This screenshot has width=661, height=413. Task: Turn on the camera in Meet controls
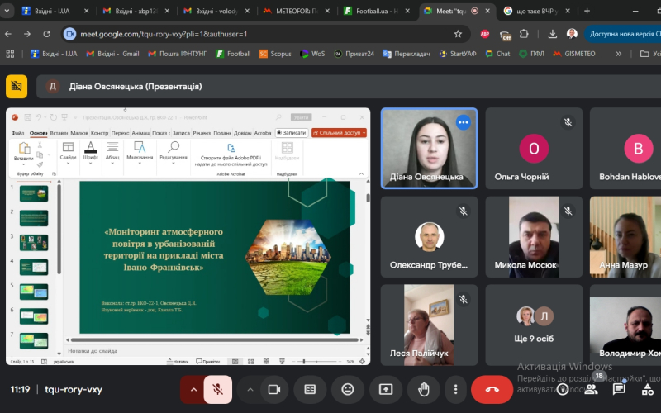[274, 389]
